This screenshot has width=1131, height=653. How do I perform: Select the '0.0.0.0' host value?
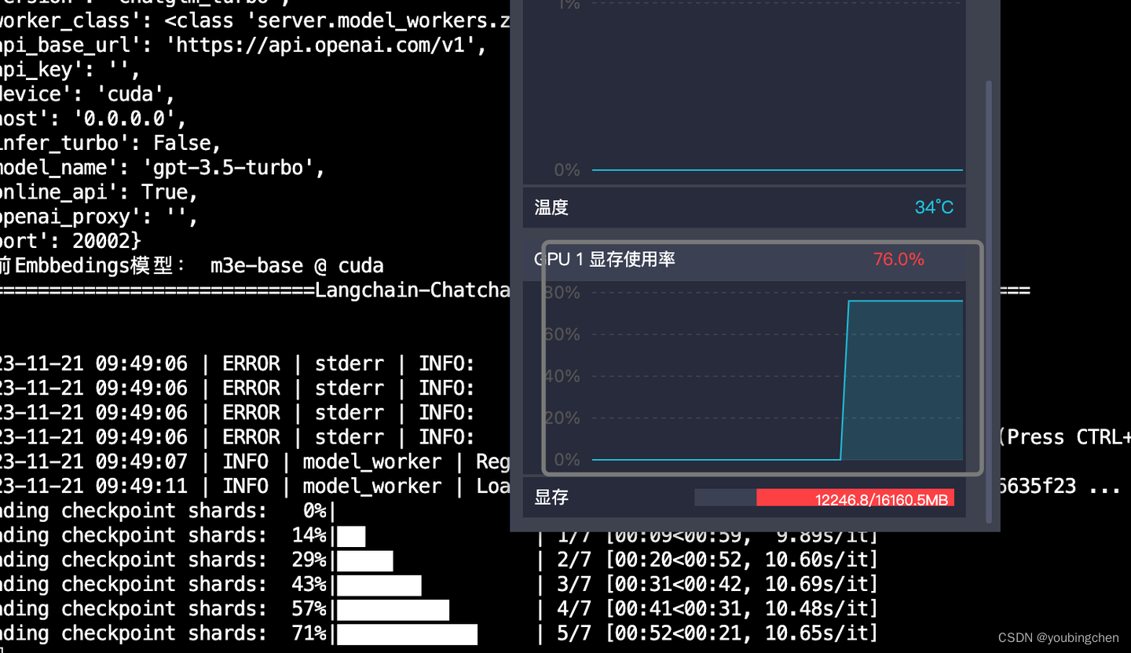point(125,119)
